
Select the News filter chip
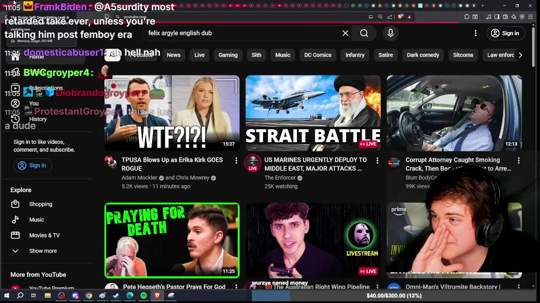pyautogui.click(x=173, y=55)
